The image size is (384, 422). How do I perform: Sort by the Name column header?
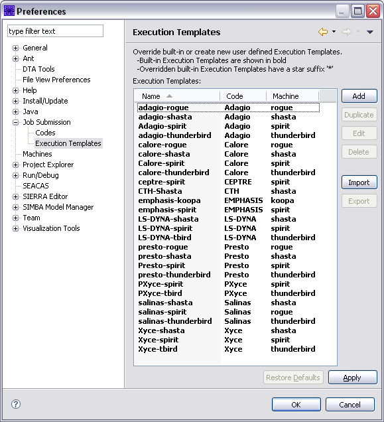click(x=177, y=96)
